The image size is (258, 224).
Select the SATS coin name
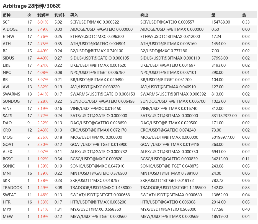7,116
